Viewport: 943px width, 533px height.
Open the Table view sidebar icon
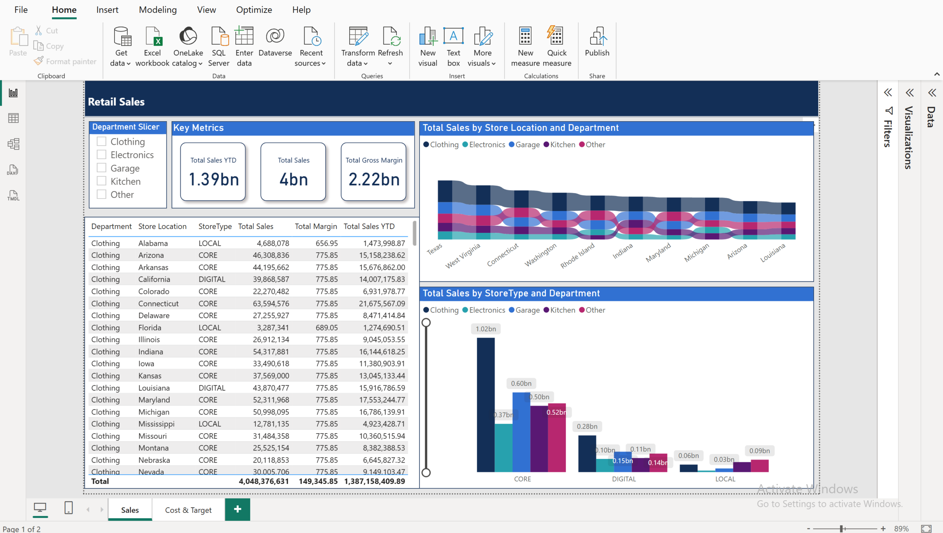pos(13,118)
